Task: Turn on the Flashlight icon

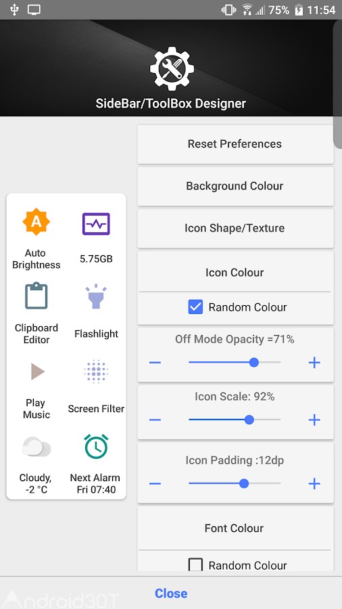Action: coord(96,296)
